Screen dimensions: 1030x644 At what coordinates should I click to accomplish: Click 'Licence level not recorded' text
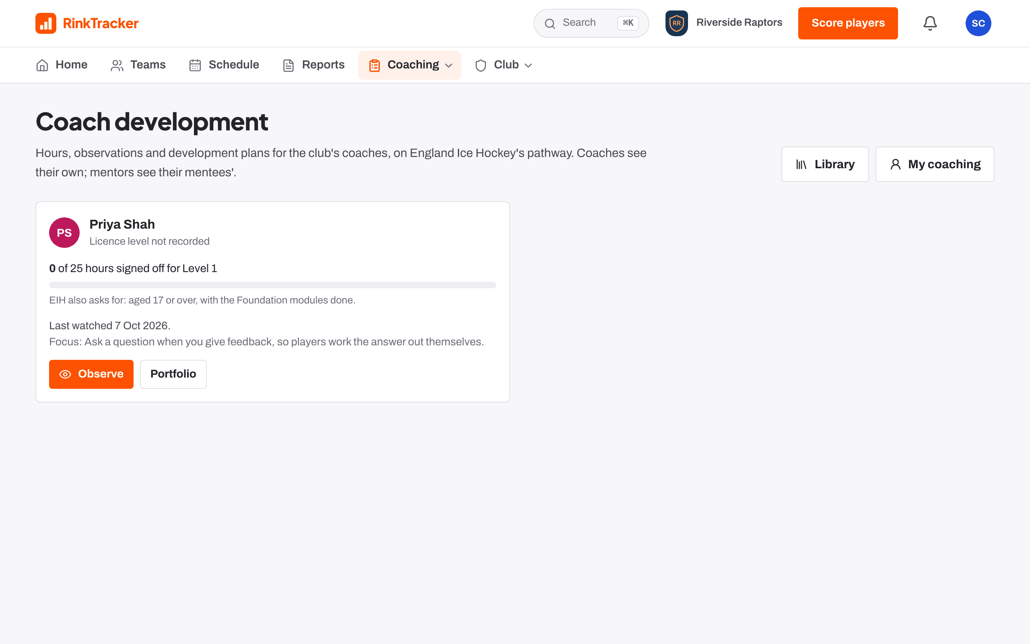[149, 241]
